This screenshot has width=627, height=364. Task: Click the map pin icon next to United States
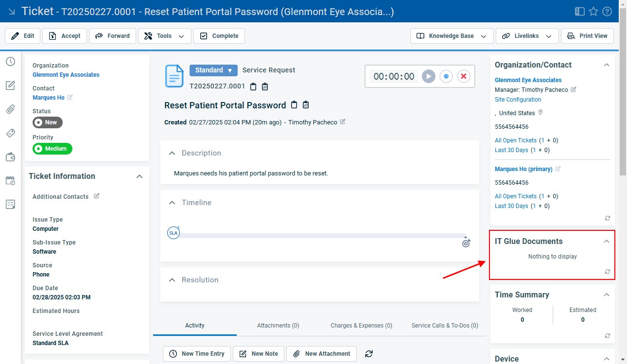[540, 113]
